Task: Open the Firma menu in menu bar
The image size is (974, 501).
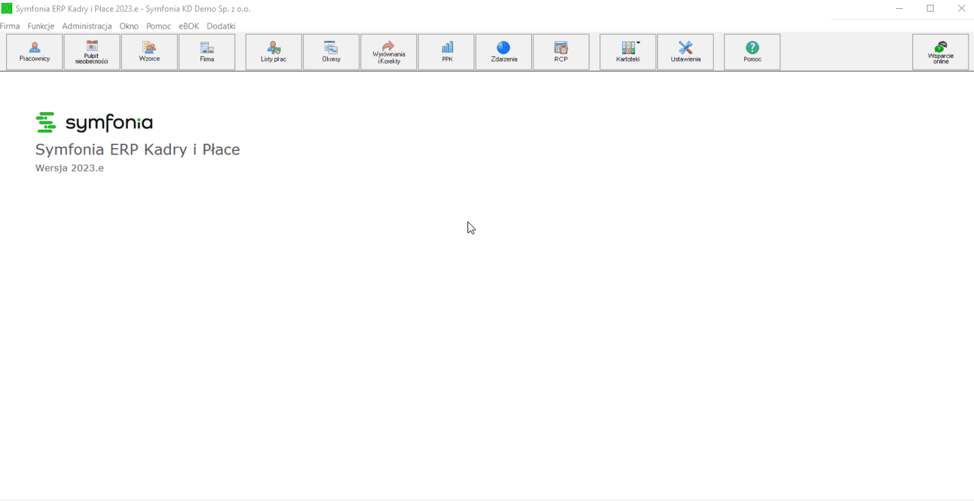Action: pos(10,26)
